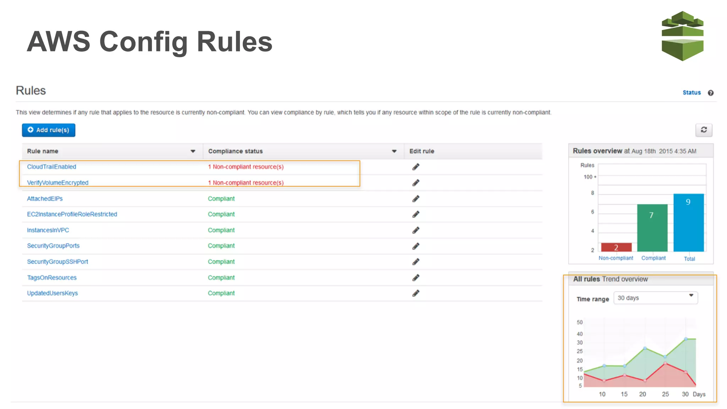Open the AttachedEIPs rule
The height and width of the screenshot is (409, 727).
tap(45, 198)
